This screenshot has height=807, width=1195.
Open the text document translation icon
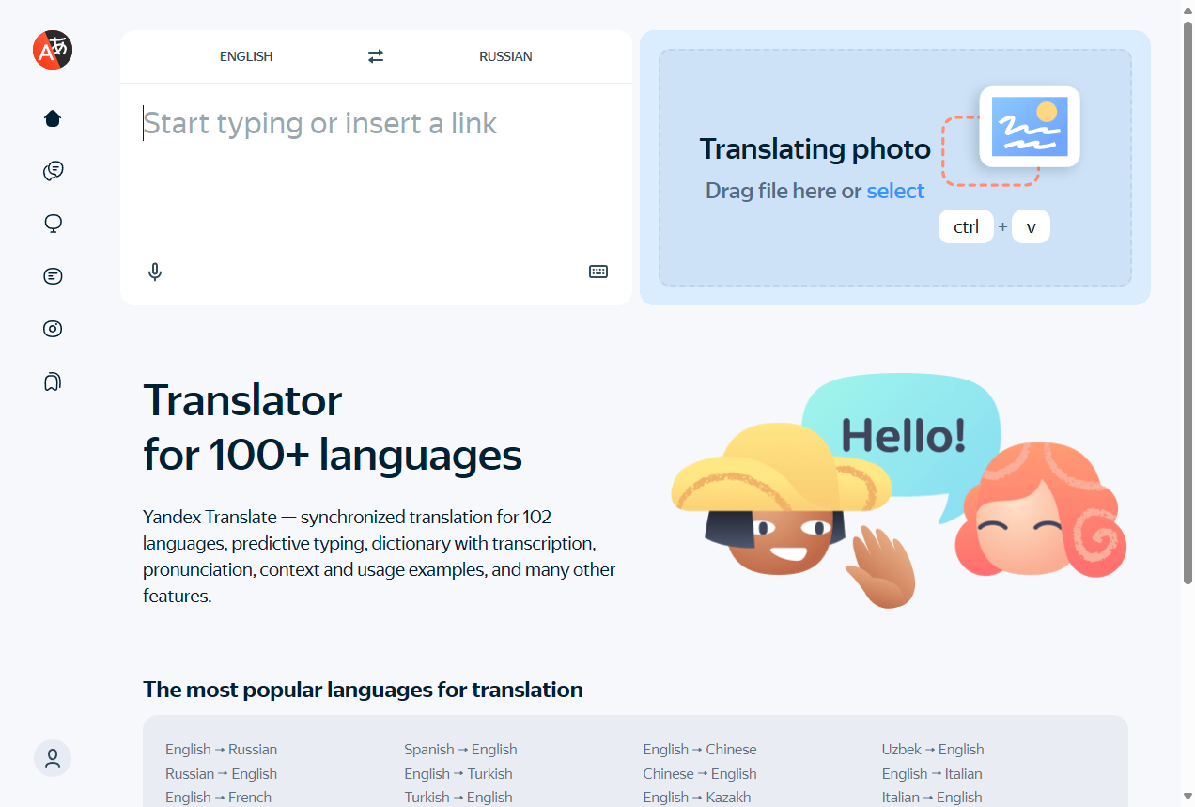click(x=52, y=276)
